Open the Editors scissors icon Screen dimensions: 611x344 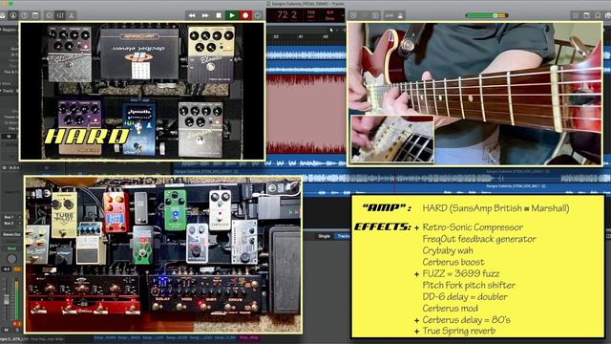(72, 15)
